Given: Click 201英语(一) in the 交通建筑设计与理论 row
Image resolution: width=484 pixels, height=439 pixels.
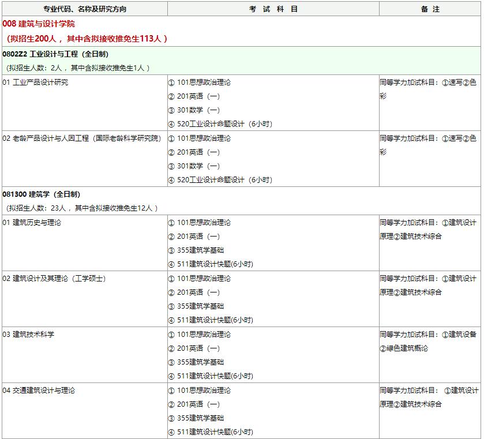Looking at the screenshot, I should click(198, 404).
